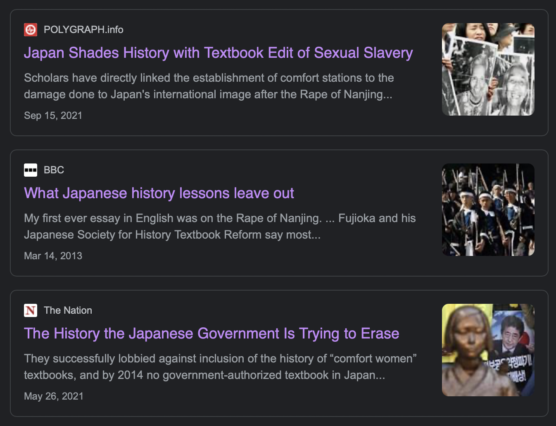Click The Nation publisher icon
Image resolution: width=556 pixels, height=426 pixels.
point(30,310)
